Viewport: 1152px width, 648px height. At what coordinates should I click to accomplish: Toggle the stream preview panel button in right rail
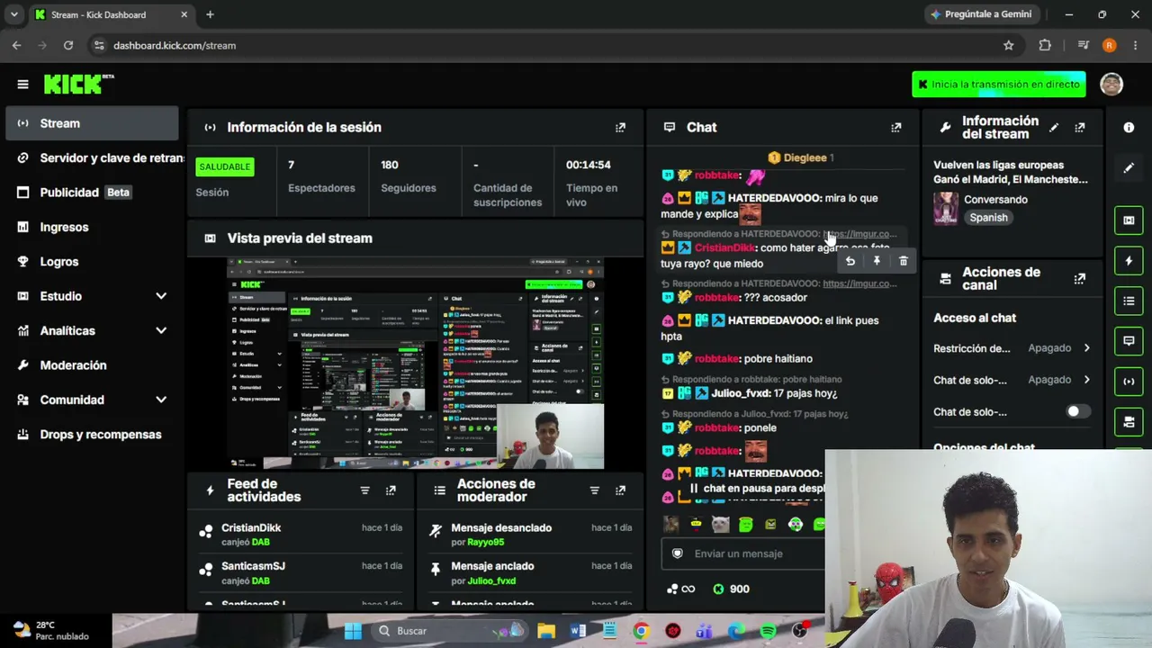click(1129, 220)
